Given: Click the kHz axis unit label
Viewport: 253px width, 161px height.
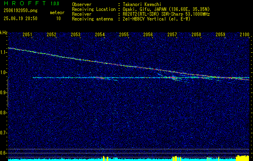Looking at the screenshot, I should [4, 33].
